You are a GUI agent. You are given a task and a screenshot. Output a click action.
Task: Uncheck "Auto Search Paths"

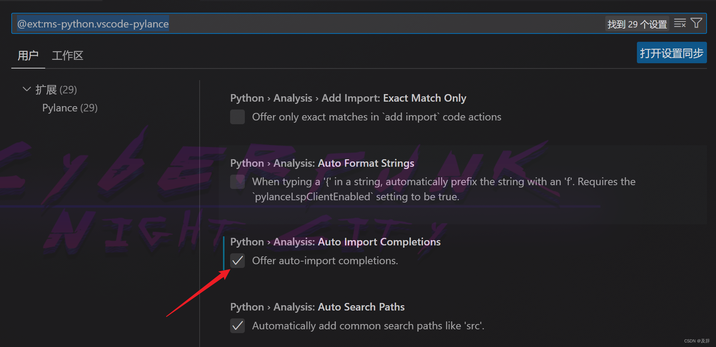(237, 326)
